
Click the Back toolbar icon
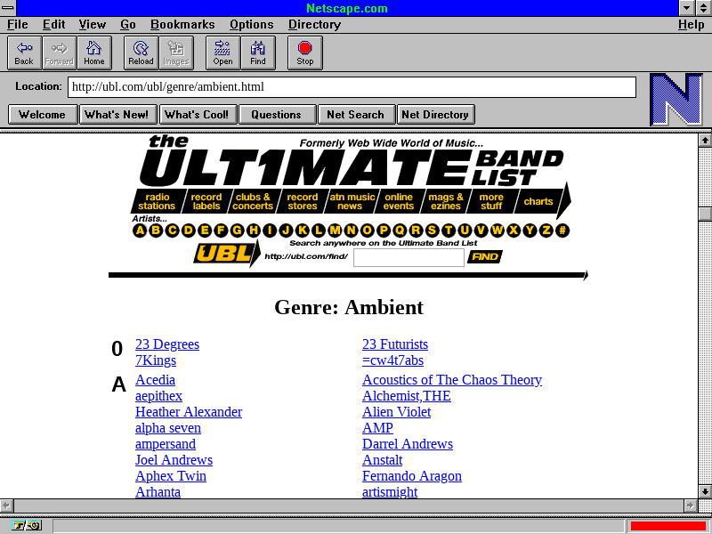click(x=24, y=53)
